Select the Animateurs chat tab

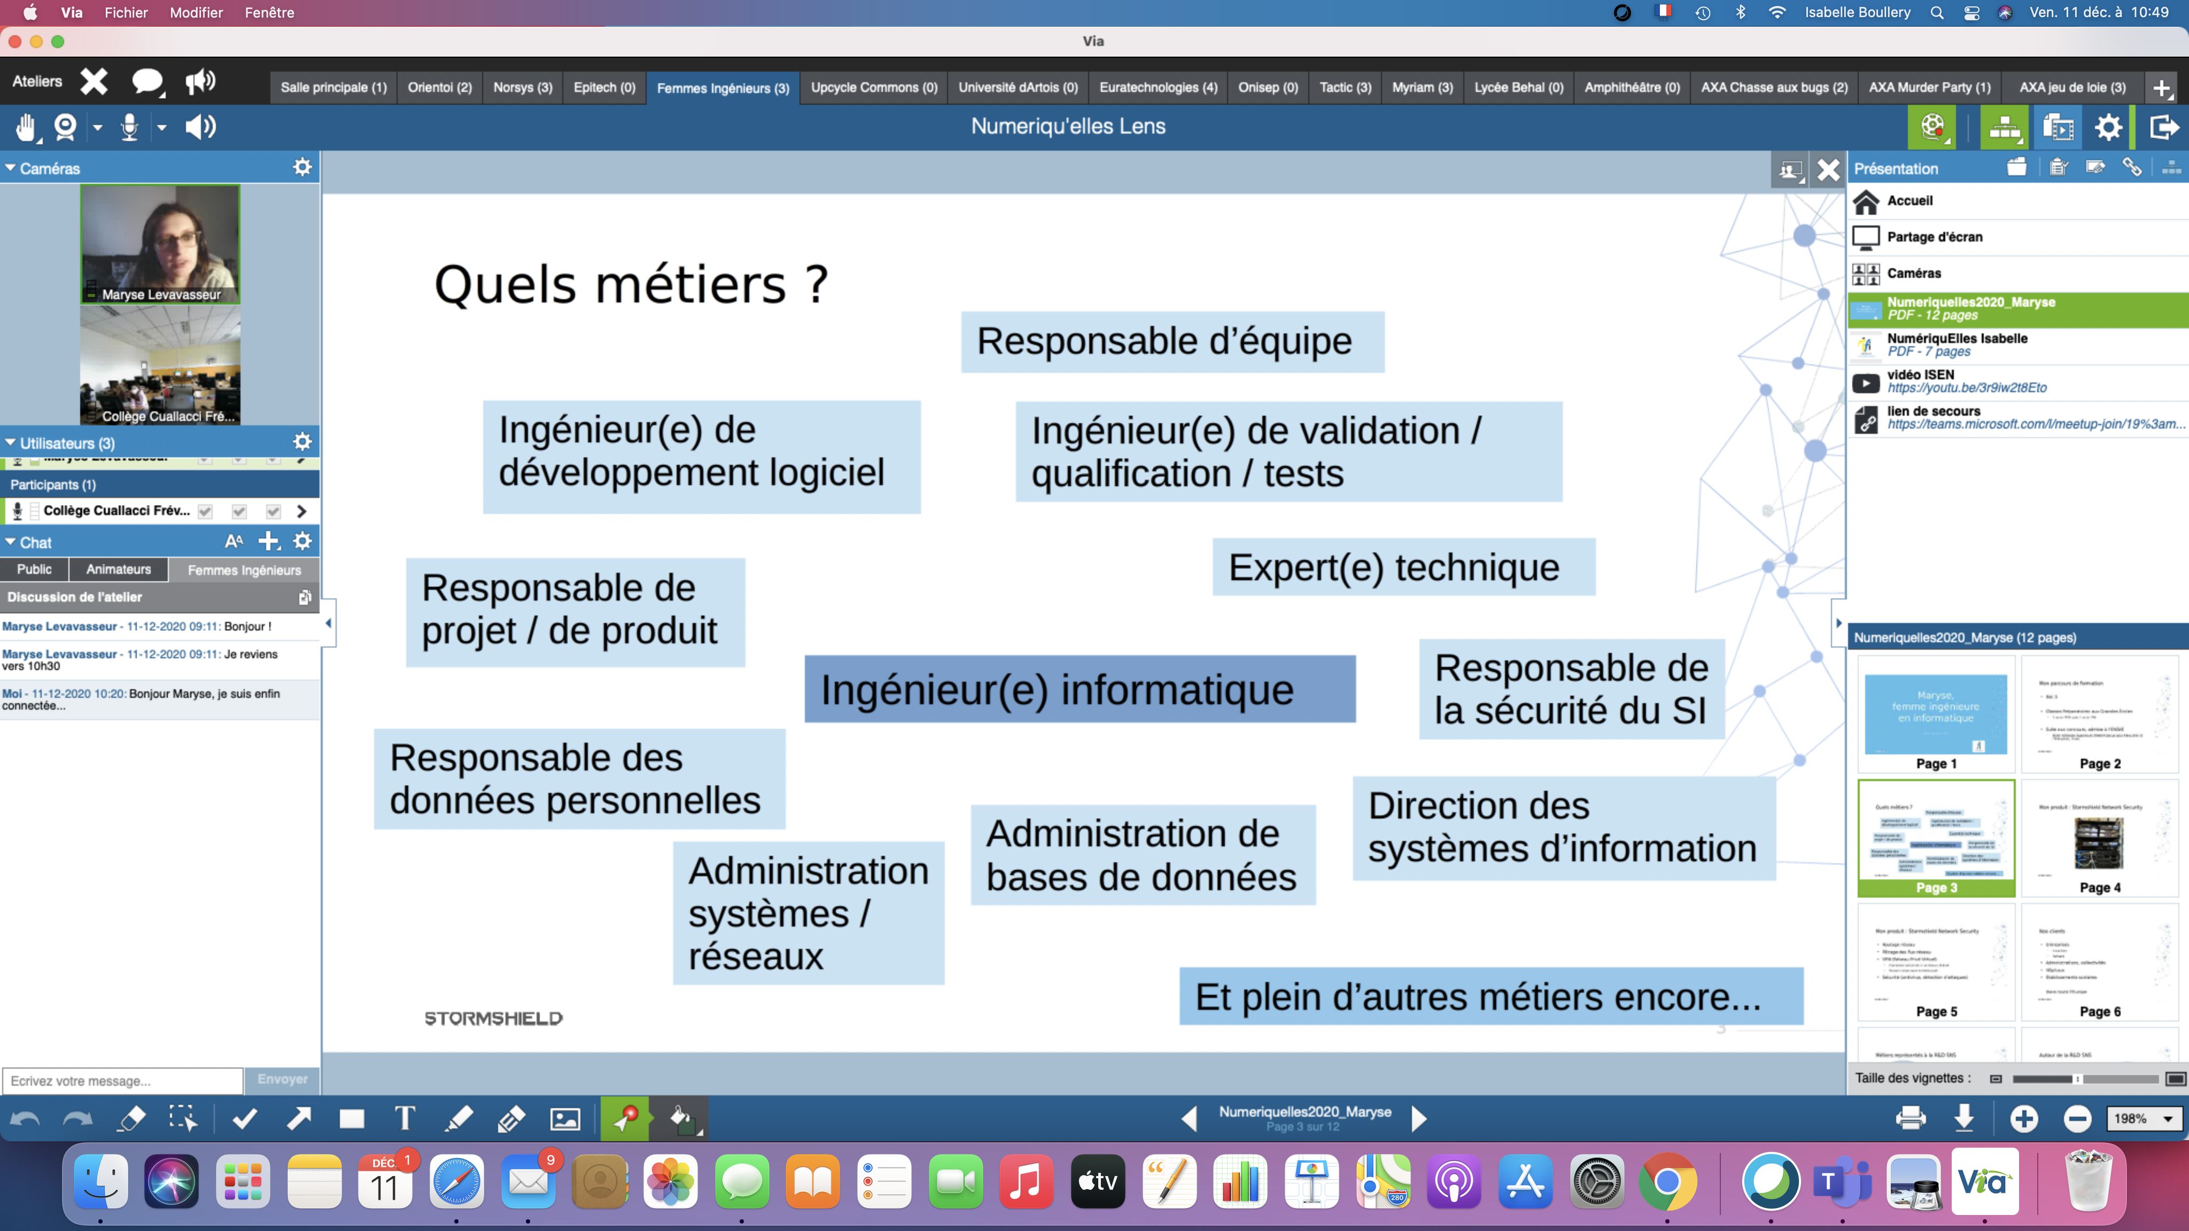pyautogui.click(x=118, y=569)
